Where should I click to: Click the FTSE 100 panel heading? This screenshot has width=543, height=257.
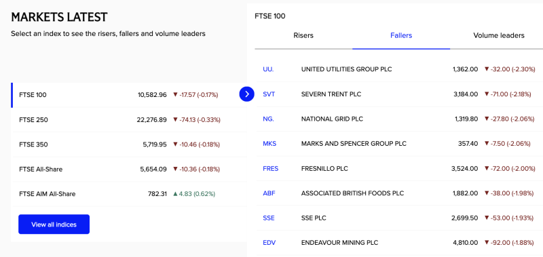(x=270, y=16)
